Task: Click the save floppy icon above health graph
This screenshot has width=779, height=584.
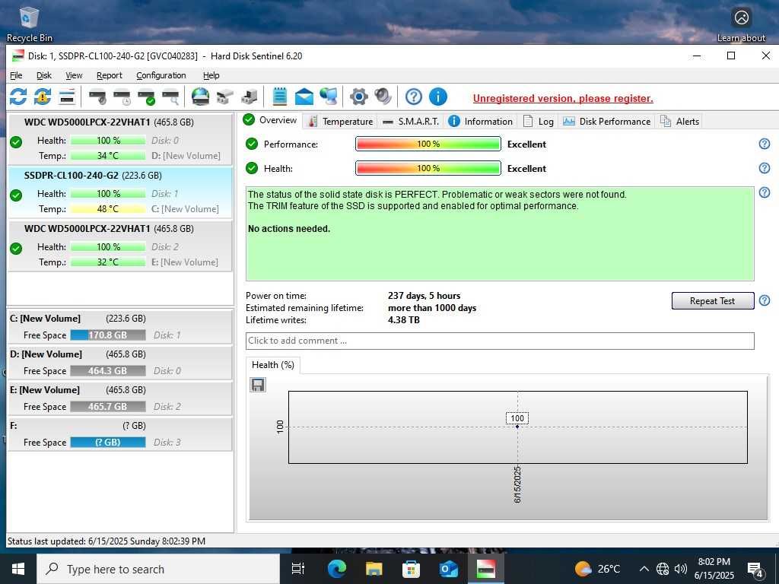Action: coord(257,385)
